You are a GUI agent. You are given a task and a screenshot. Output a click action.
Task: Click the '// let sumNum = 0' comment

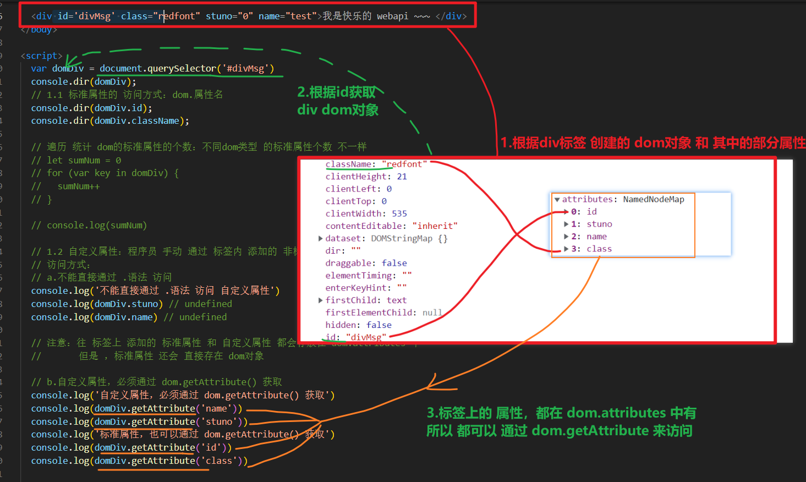[x=76, y=160]
